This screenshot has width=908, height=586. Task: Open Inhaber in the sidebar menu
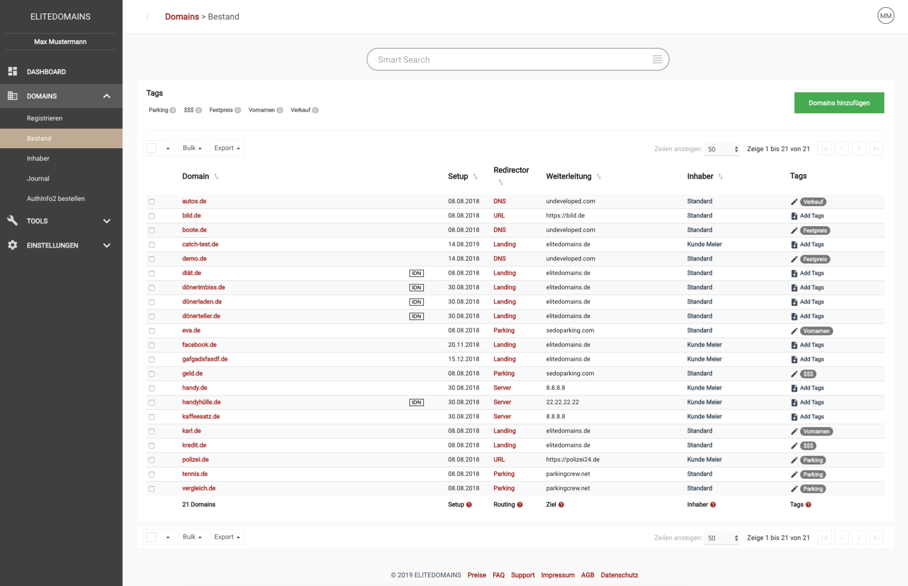(x=38, y=158)
